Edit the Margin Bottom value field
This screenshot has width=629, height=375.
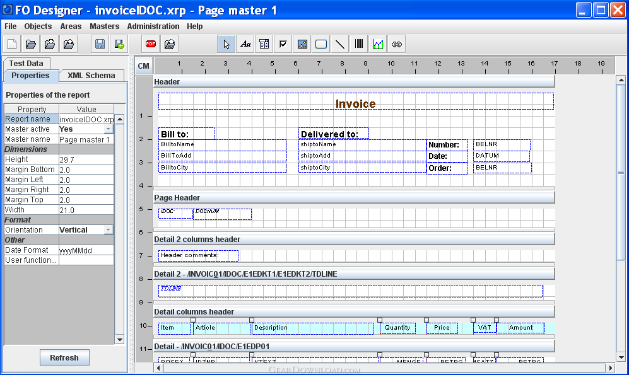(86, 170)
